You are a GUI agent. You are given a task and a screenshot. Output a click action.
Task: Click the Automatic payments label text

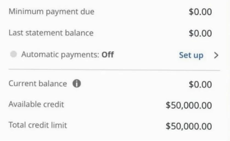pos(60,55)
